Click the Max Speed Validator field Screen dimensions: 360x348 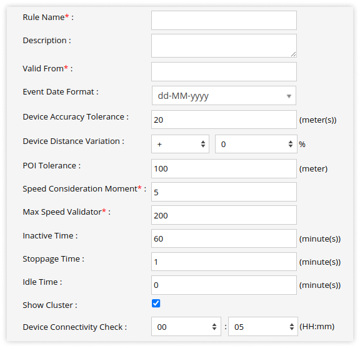click(224, 215)
